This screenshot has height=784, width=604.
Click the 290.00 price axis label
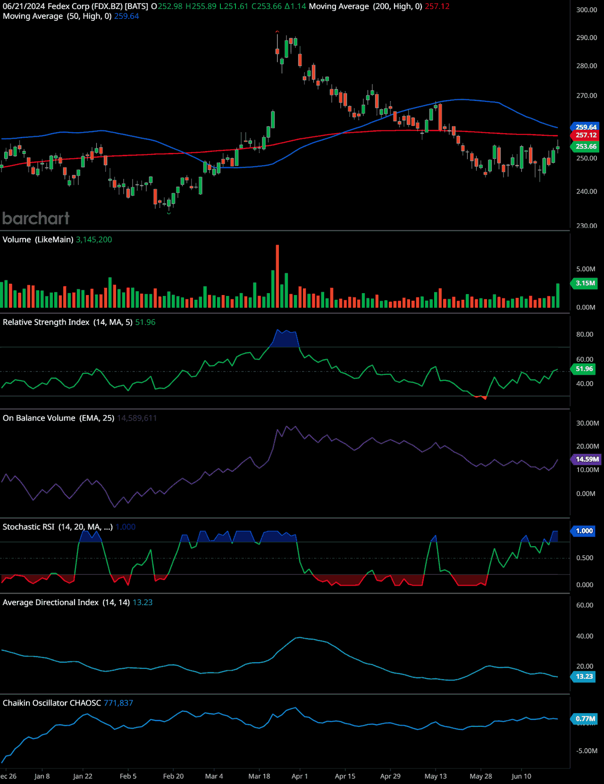(x=587, y=38)
